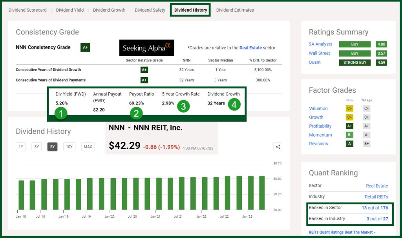
Task: Click the Valuation factor grade link
Action: (x=318, y=108)
